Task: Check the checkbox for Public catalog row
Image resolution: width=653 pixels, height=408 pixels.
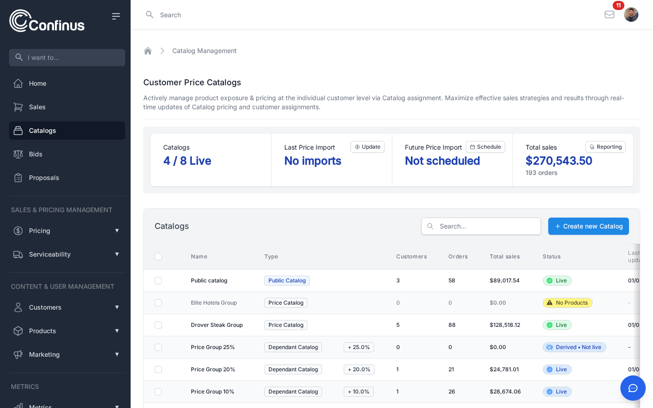Action: tap(158, 281)
